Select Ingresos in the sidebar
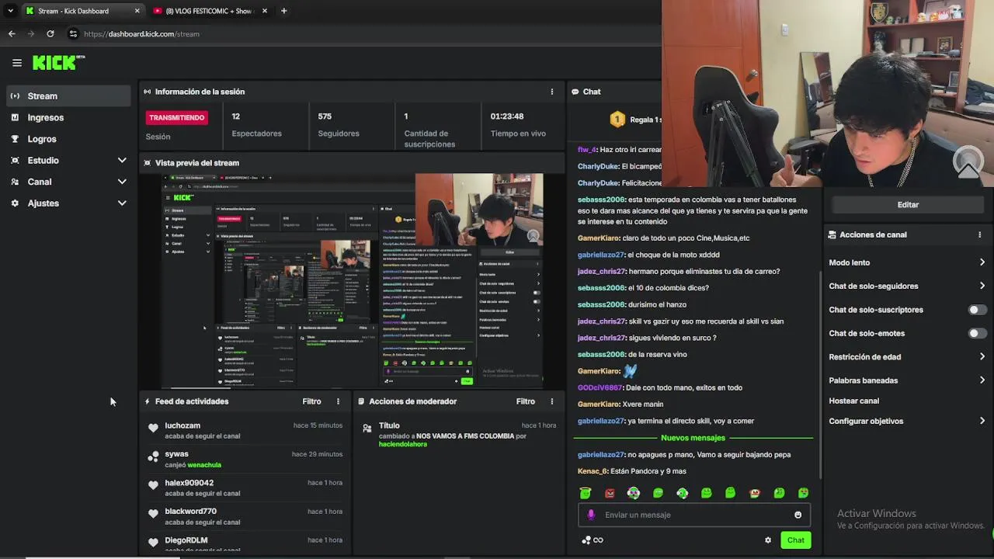The image size is (994, 559). pos(68,117)
